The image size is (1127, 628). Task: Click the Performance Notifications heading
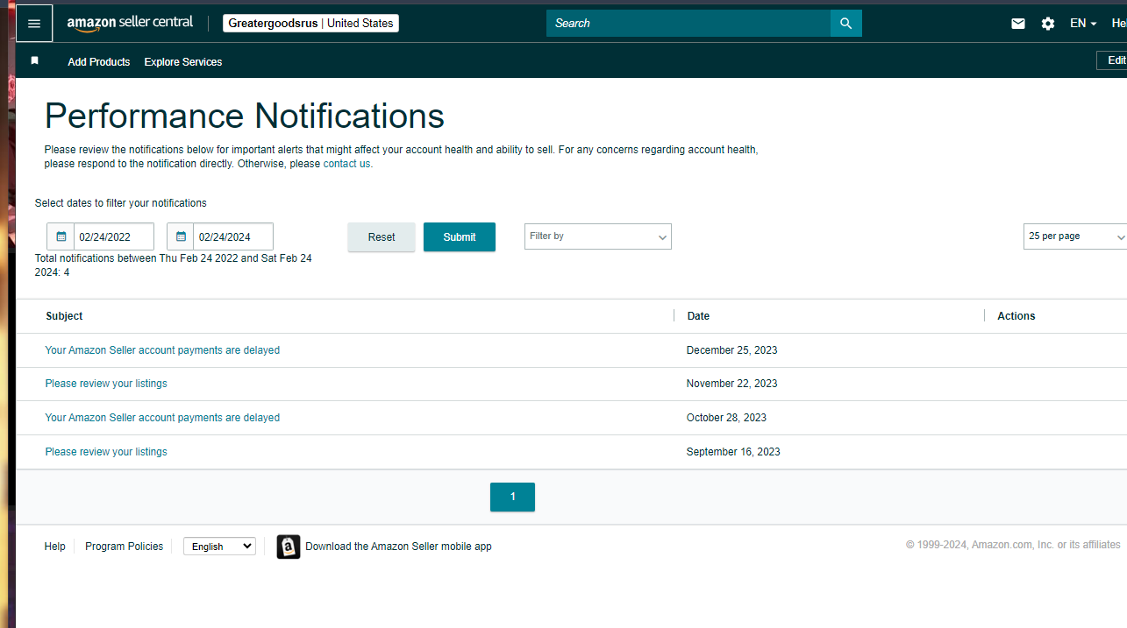(x=245, y=116)
